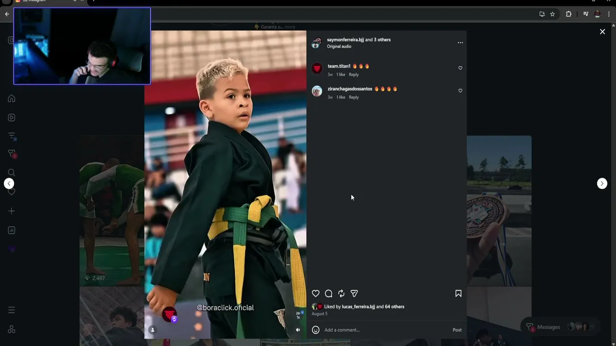Change the reel 1x playback speed
The image size is (616, 346).
(298, 315)
